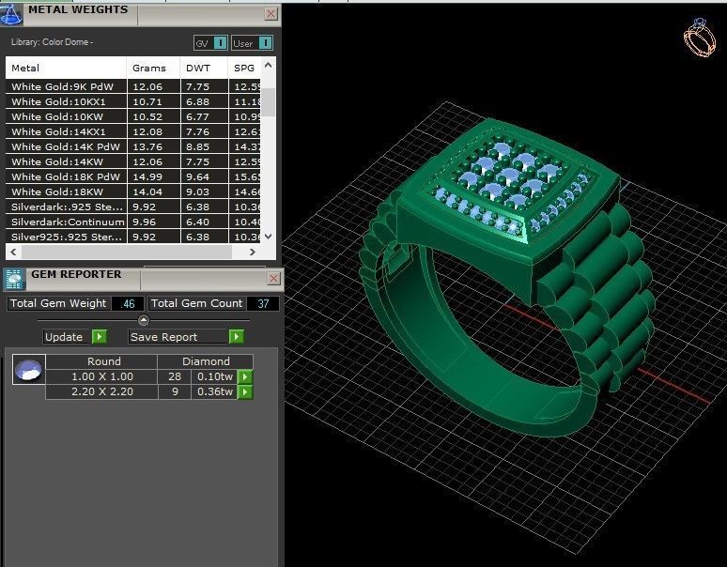The height and width of the screenshot is (567, 727).
Task: Select the White Gold:14KX1 row
Action: point(133,131)
